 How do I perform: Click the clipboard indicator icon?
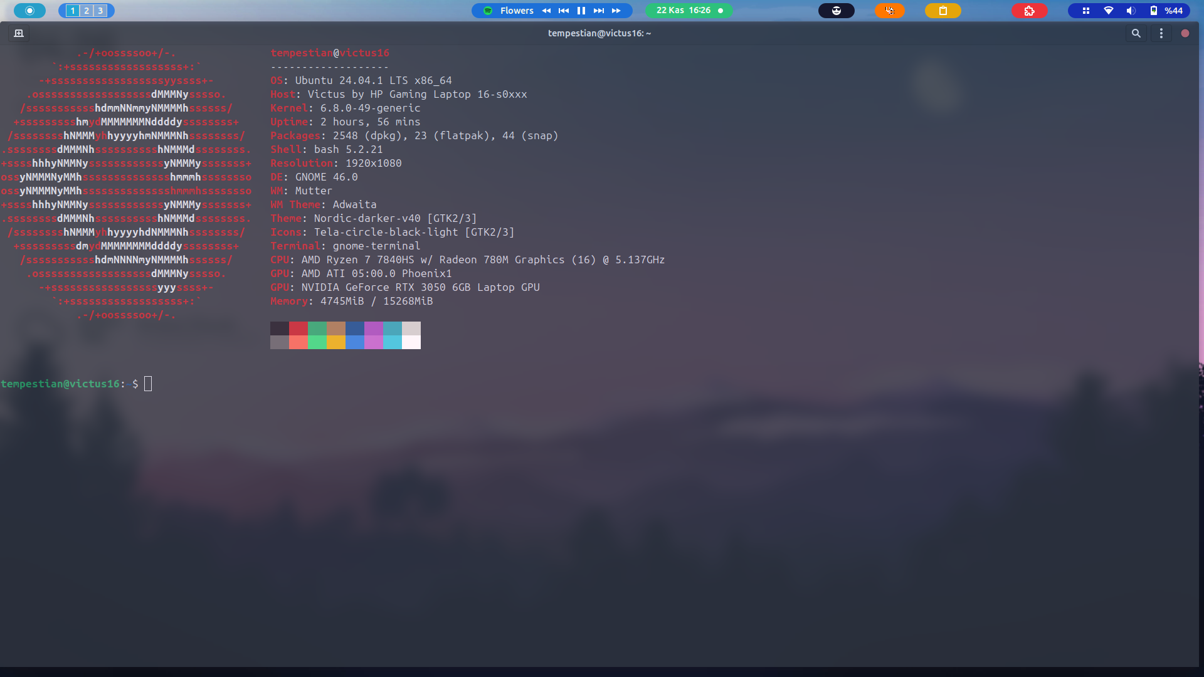tap(943, 11)
